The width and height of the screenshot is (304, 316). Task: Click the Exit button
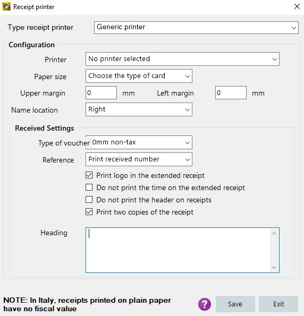(278, 304)
